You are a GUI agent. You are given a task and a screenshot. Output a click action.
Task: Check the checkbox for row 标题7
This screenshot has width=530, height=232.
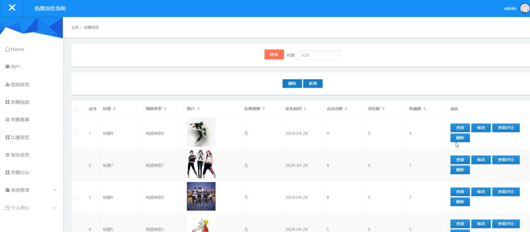coord(76,165)
